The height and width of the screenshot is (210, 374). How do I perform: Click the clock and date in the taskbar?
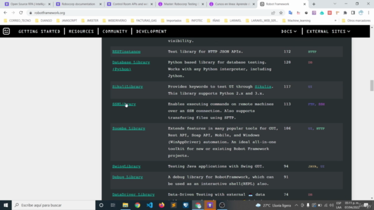pyautogui.click(x=352, y=205)
